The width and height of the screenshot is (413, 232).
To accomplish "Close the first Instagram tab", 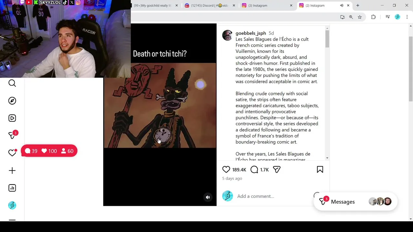I will pyautogui.click(x=291, y=5).
